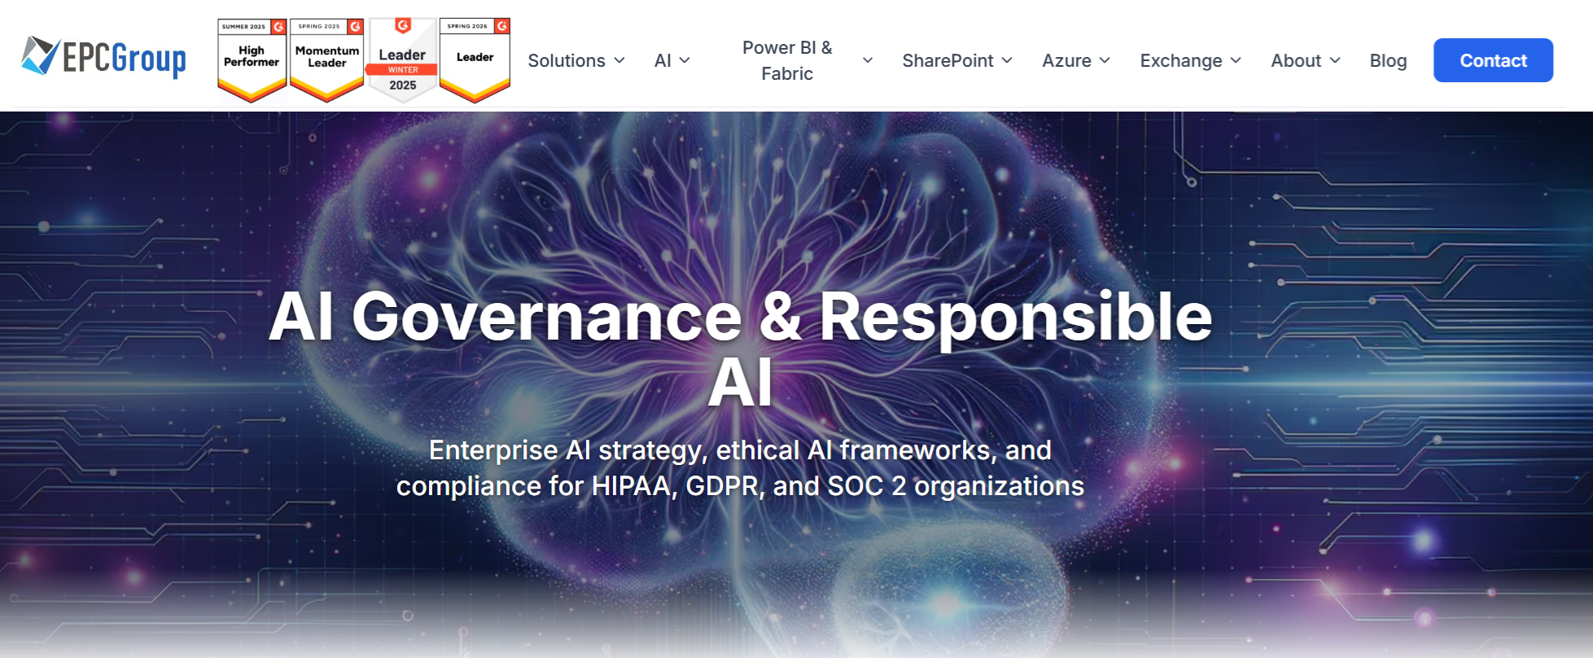
Task: Select the Power BI & Fabric menu text
Action: (x=786, y=60)
